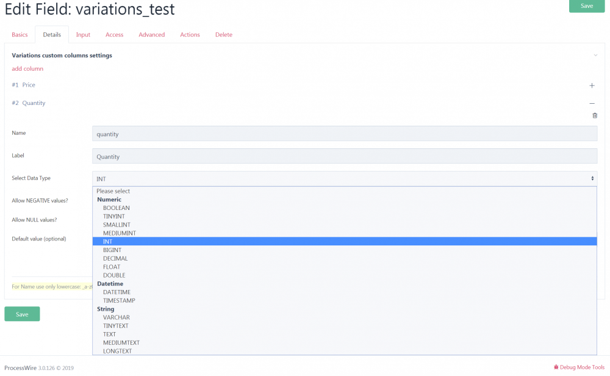Open the Delete tab
The height and width of the screenshot is (376, 610).
pos(224,35)
